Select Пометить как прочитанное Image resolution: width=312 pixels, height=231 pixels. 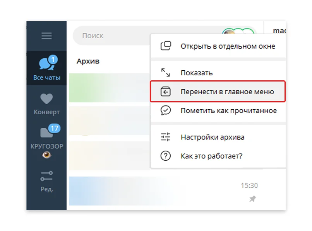pos(218,110)
